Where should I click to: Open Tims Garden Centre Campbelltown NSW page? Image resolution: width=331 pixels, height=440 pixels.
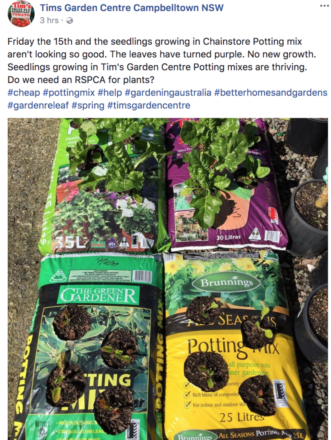132,8
